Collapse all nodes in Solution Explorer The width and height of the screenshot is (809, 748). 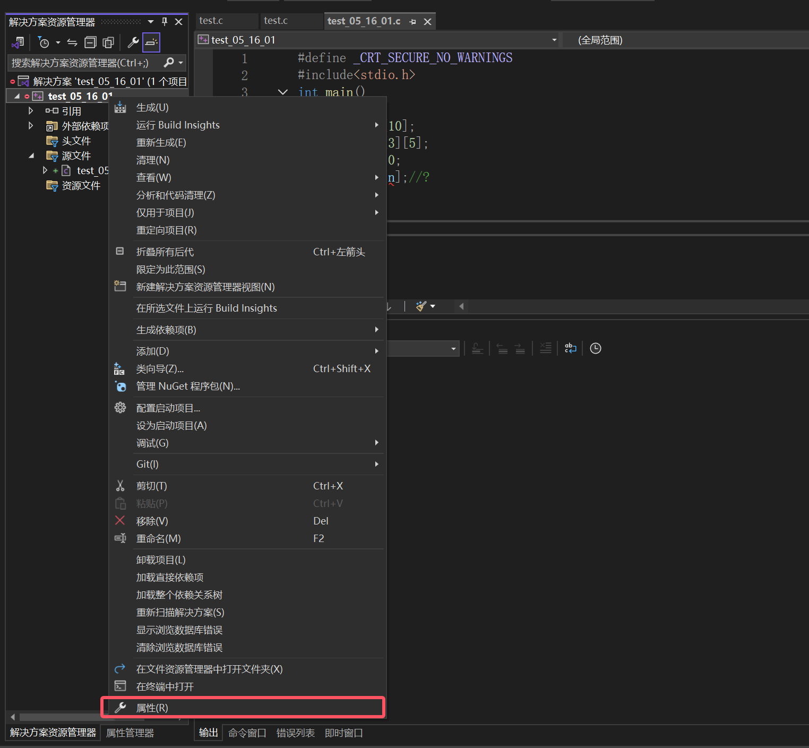(91, 42)
